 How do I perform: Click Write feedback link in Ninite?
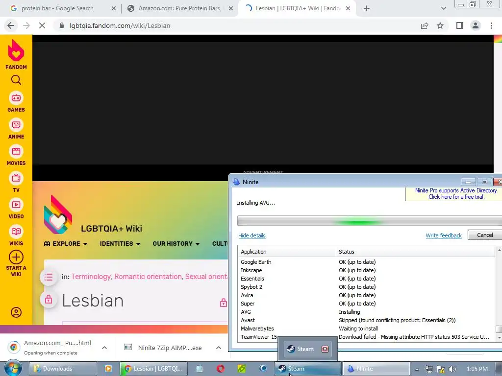[x=443, y=235]
